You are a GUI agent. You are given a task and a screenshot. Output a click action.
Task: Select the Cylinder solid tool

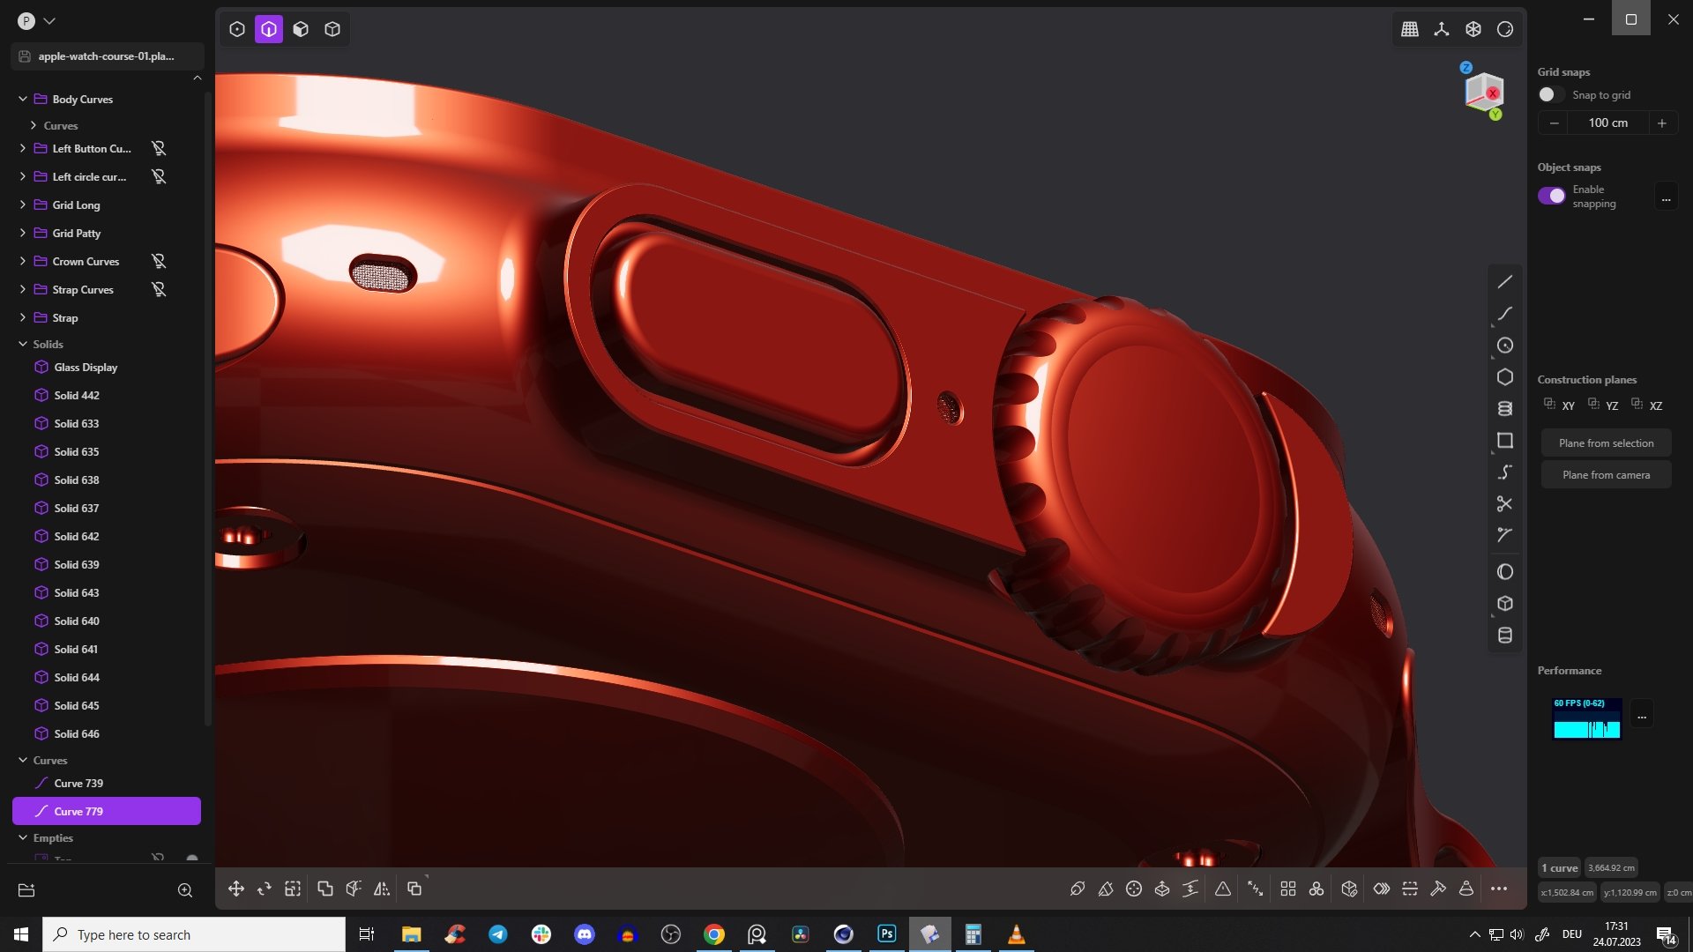tap(1504, 636)
